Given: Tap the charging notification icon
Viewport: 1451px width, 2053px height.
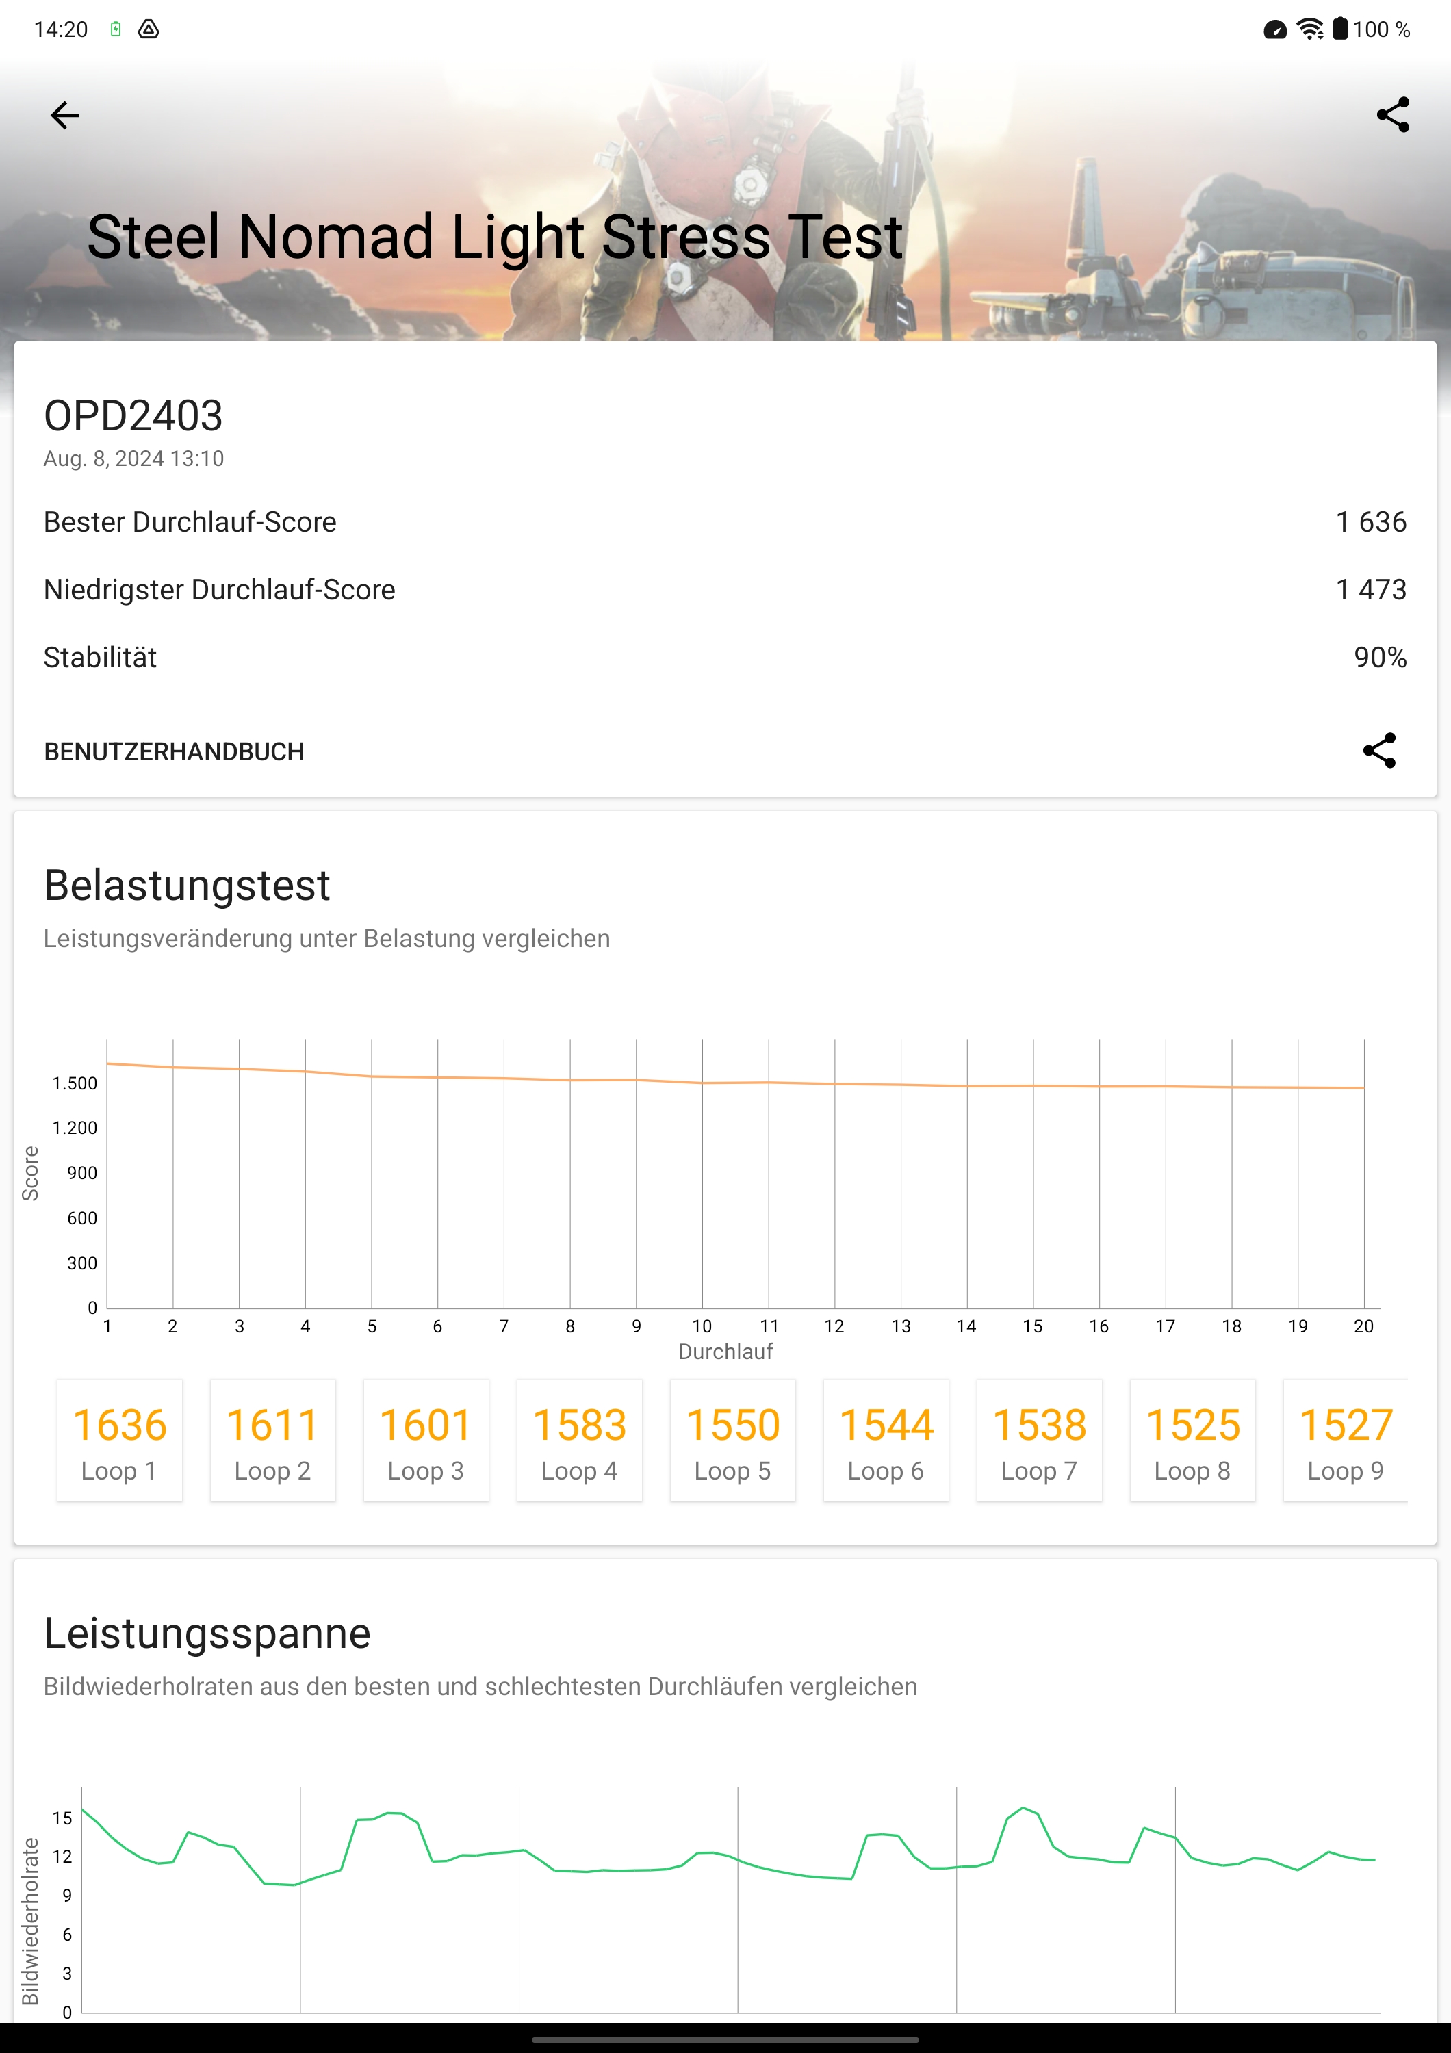Looking at the screenshot, I should 116,29.
